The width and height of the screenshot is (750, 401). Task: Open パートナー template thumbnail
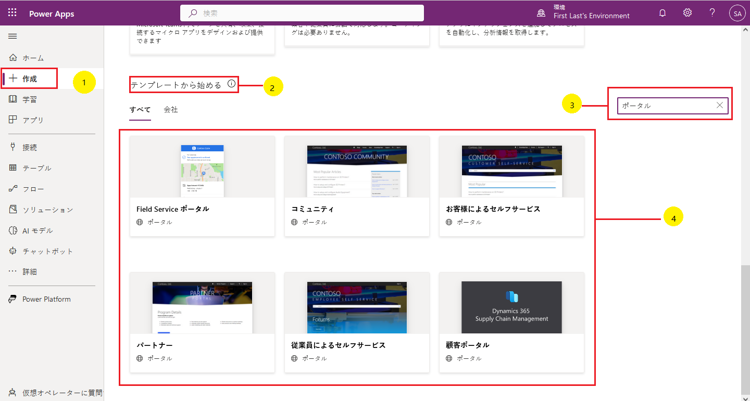tap(202, 307)
